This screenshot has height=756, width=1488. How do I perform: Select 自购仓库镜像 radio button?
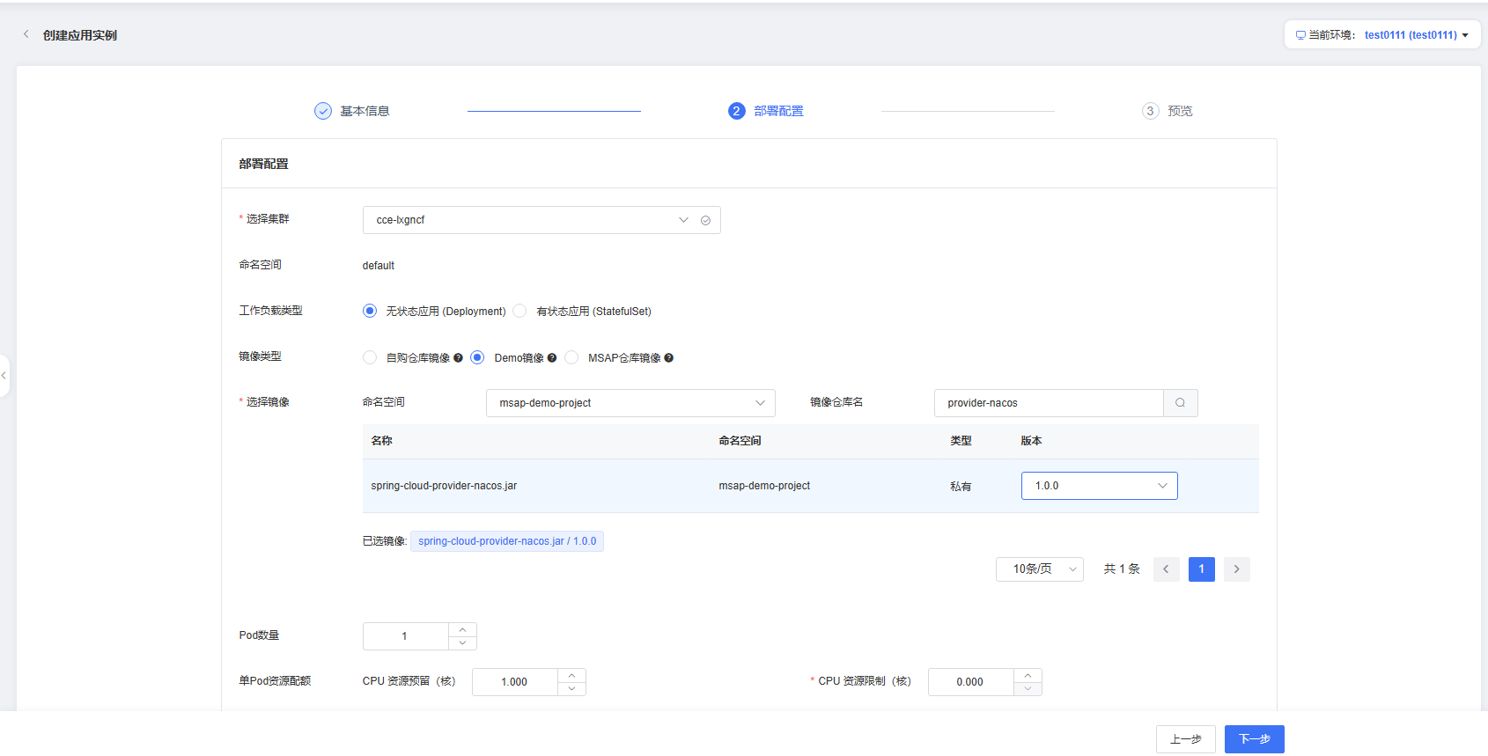tap(370, 357)
